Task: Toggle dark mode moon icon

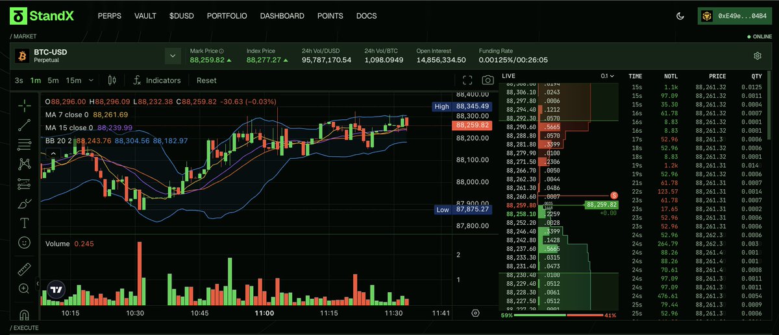Action: pyautogui.click(x=680, y=16)
